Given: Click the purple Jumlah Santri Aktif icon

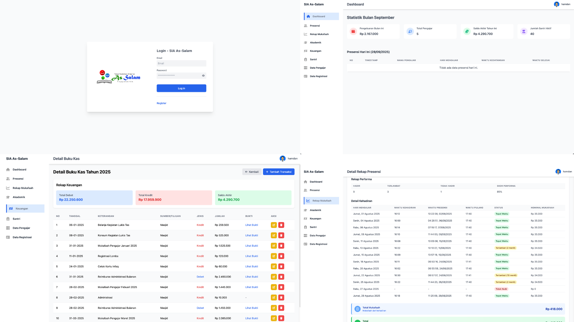Looking at the screenshot, I should click(x=523, y=31).
